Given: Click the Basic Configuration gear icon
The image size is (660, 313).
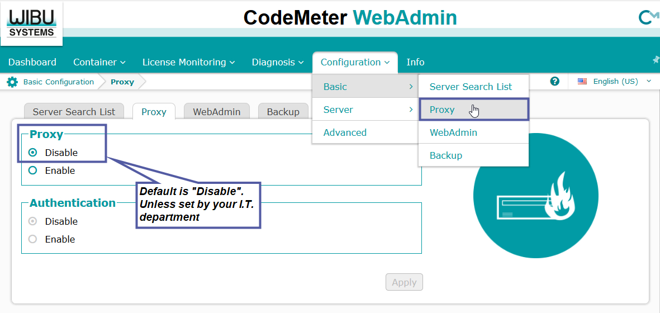Looking at the screenshot, I should point(13,82).
